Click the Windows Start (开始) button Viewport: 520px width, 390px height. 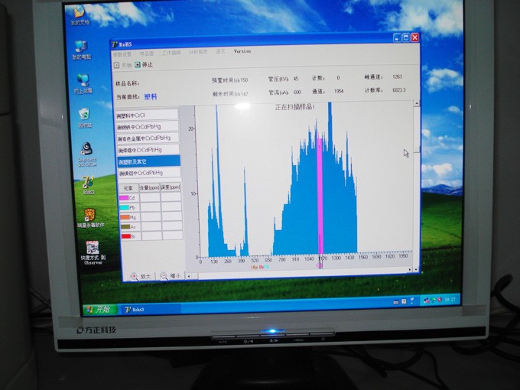pos(97,309)
